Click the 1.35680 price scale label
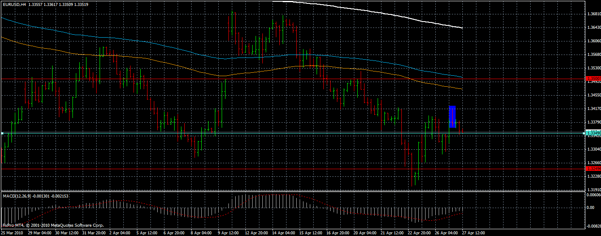The height and width of the screenshot is (236, 601). tap(594, 55)
